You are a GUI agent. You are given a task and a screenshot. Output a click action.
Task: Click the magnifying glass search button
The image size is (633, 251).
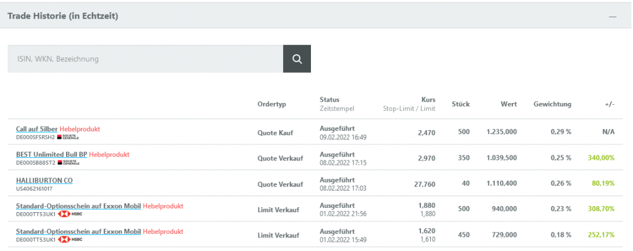point(297,59)
